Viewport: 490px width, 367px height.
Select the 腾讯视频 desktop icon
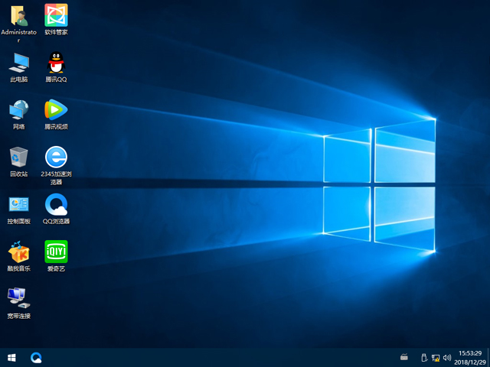pyautogui.click(x=56, y=109)
